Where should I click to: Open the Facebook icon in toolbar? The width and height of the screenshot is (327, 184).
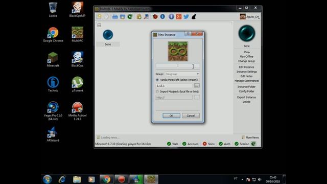click(171, 17)
